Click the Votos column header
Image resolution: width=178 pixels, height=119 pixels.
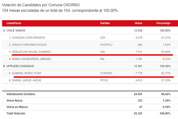[139, 23]
